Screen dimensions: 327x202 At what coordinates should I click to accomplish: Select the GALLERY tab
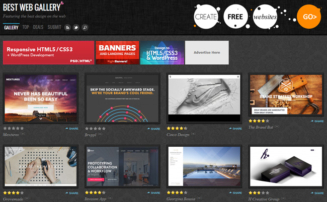11,27
